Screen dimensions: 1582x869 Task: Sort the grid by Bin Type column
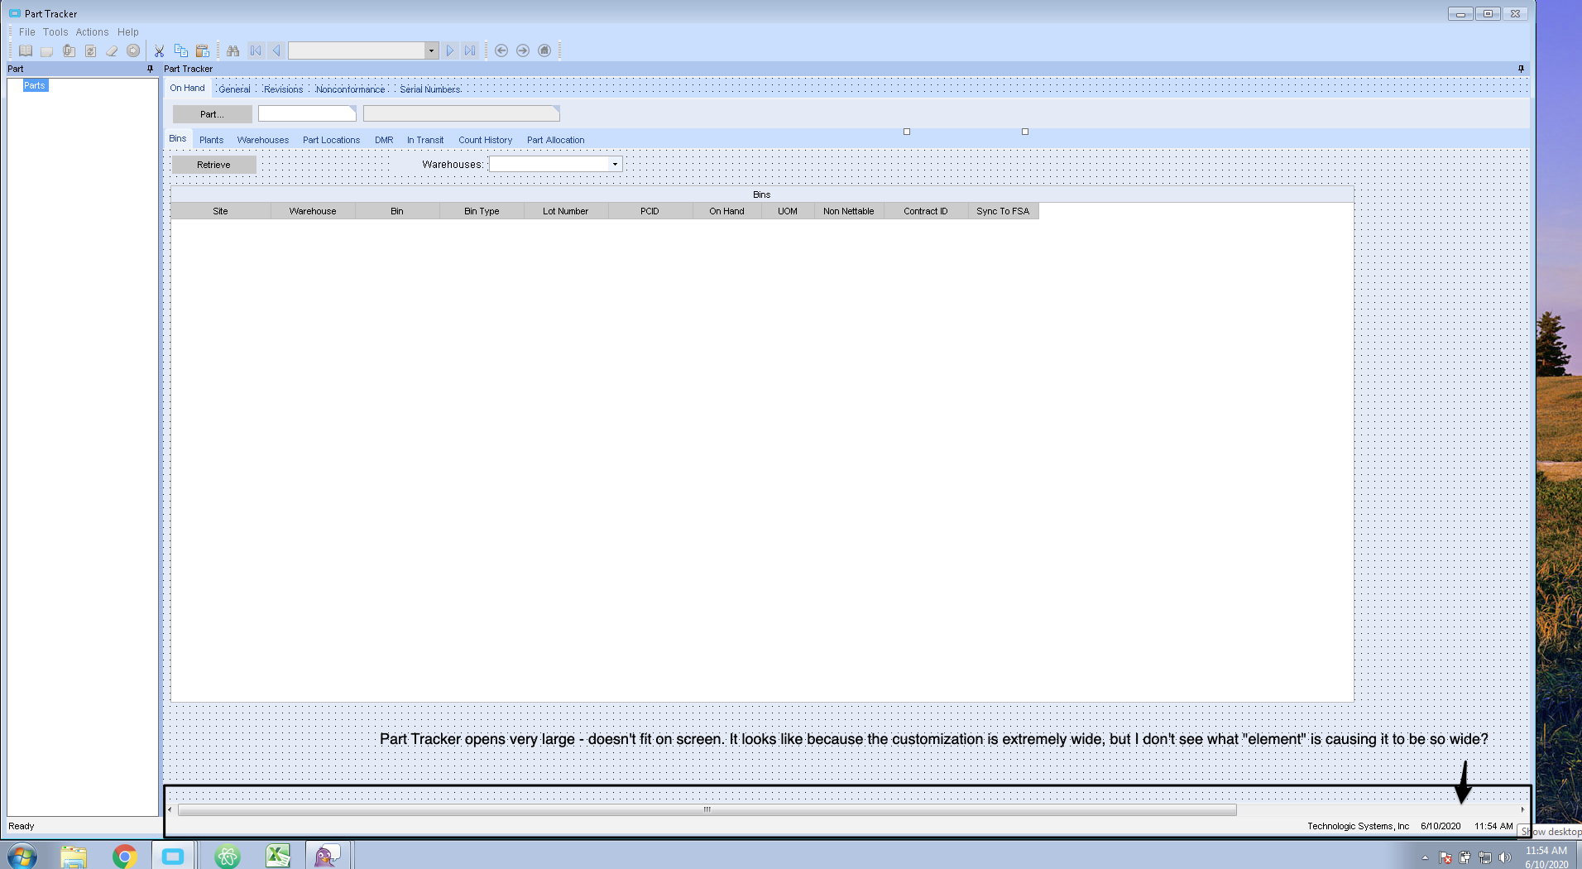tap(482, 211)
